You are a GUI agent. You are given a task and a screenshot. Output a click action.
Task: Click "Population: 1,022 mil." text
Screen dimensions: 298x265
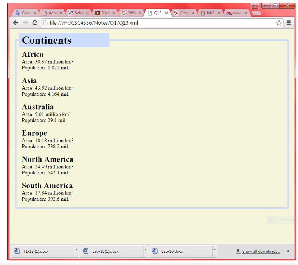point(45,68)
